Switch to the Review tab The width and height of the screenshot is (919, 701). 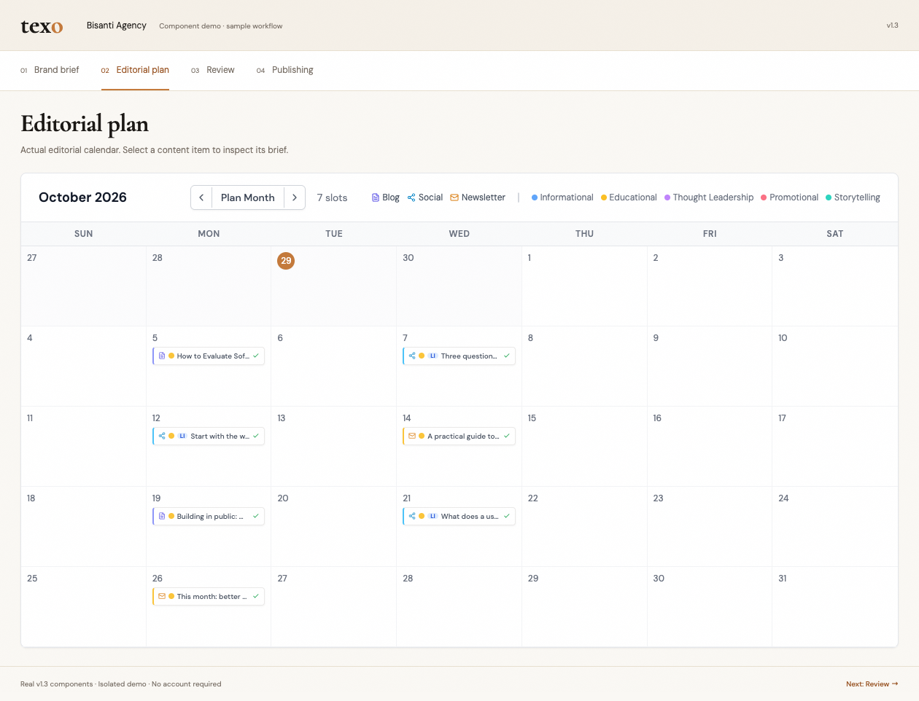(213, 70)
